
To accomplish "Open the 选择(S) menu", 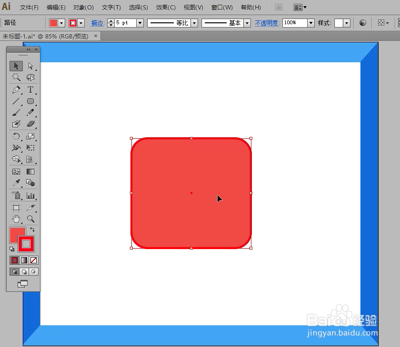I will [x=138, y=8].
